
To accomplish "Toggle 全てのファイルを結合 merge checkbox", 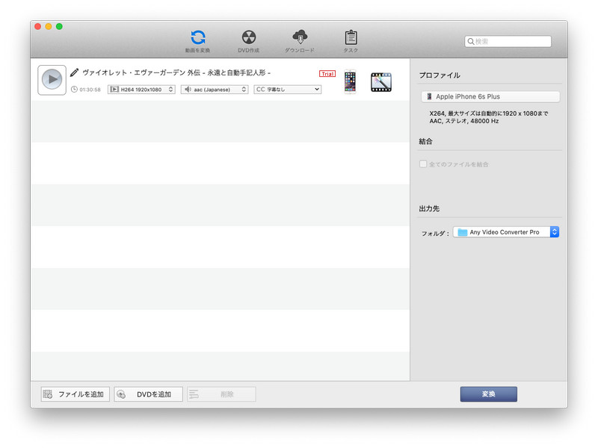I will click(423, 164).
